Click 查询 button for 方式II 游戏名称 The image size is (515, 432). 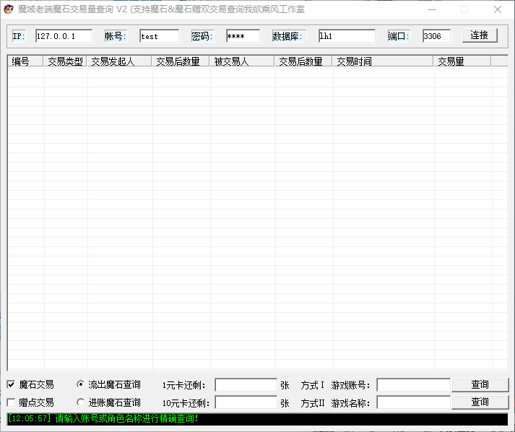(480, 402)
